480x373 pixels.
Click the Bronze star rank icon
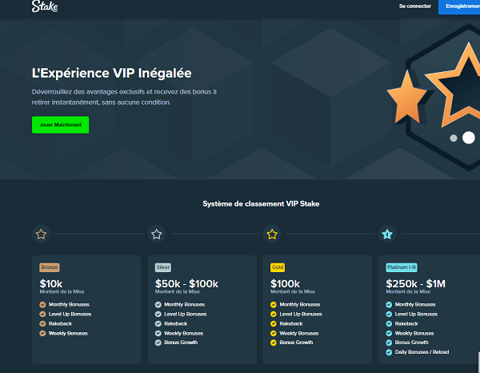click(41, 234)
